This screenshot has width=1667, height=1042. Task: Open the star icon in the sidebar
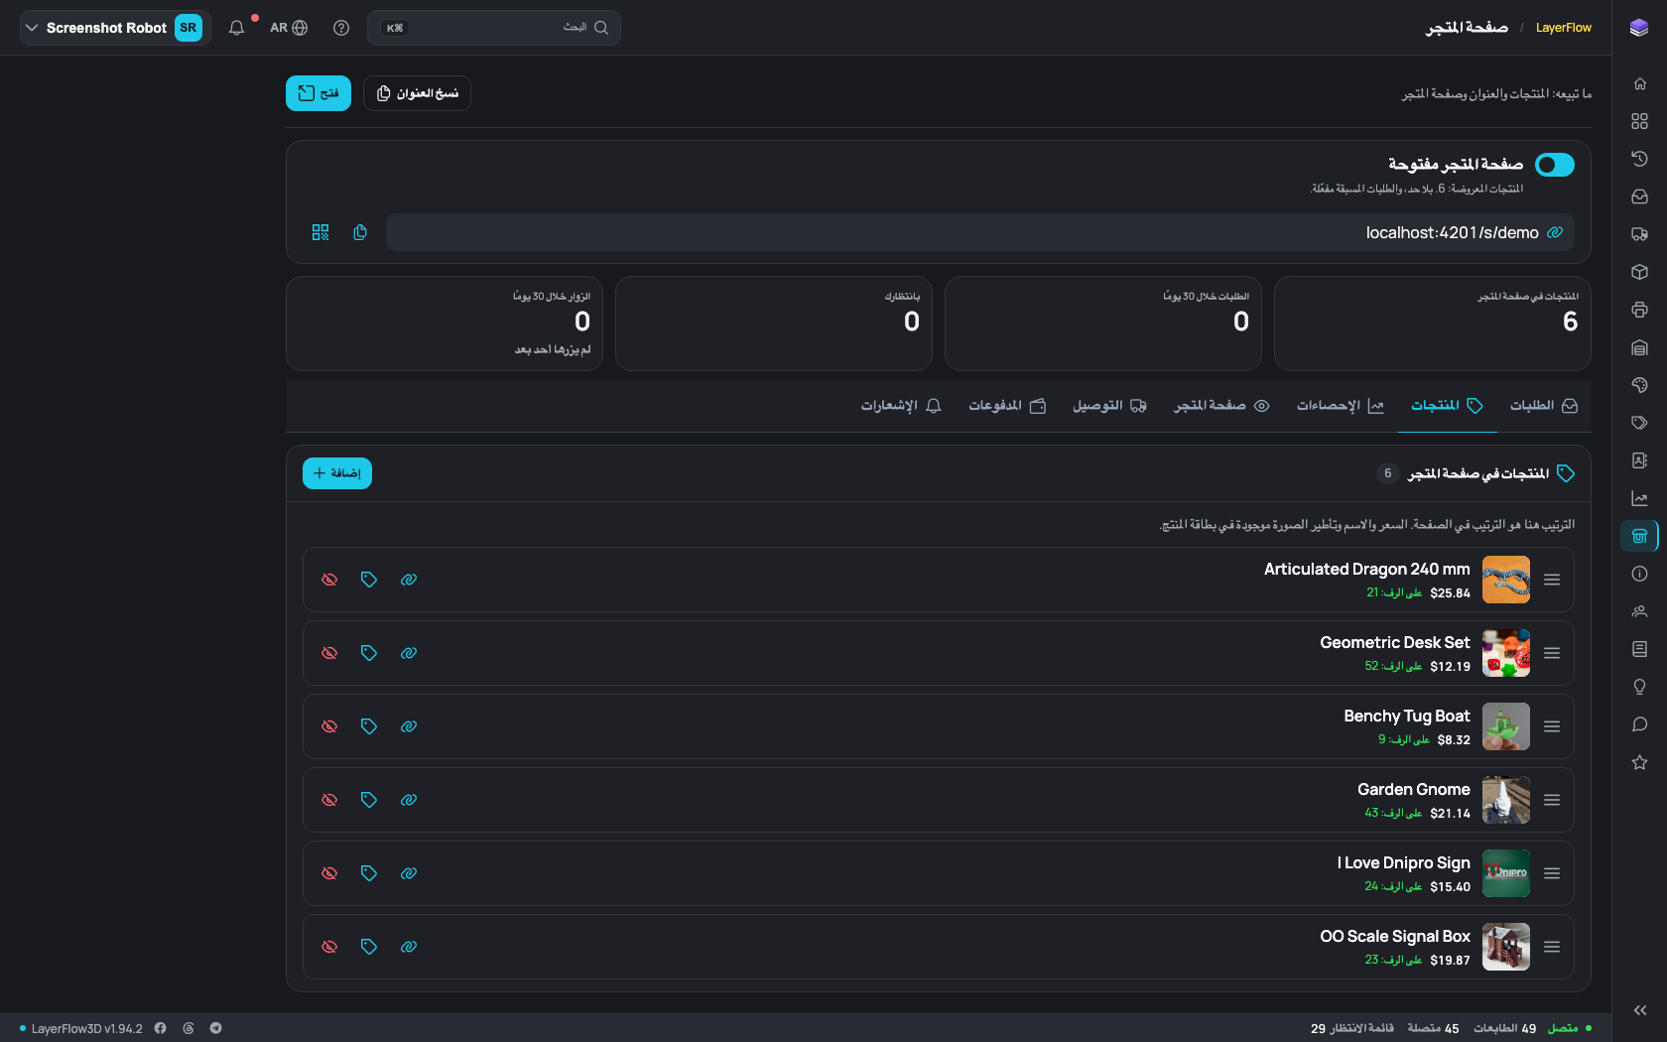pyautogui.click(x=1639, y=762)
